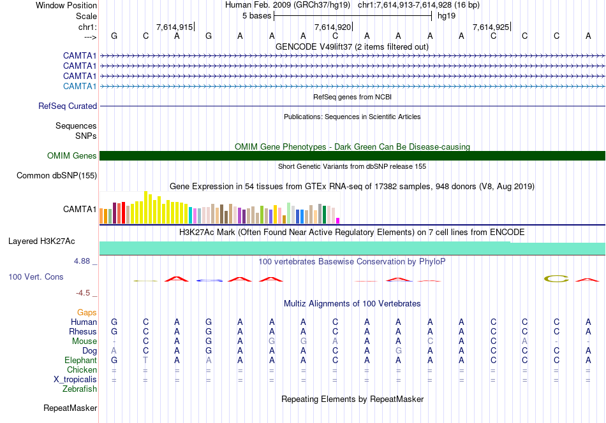Click the Window Position track label
Image resolution: width=606 pixels, height=423 pixels.
[x=66, y=5]
